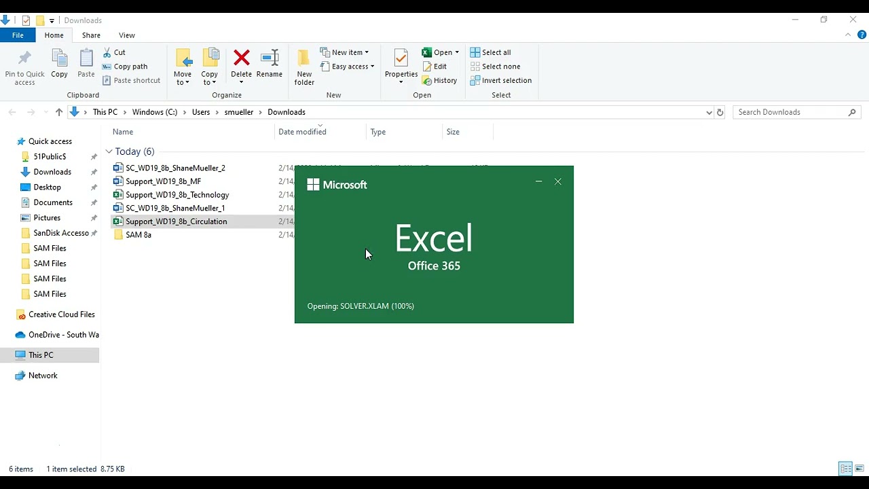Expand the Open button dropdown arrow
869x489 pixels.
(457, 52)
